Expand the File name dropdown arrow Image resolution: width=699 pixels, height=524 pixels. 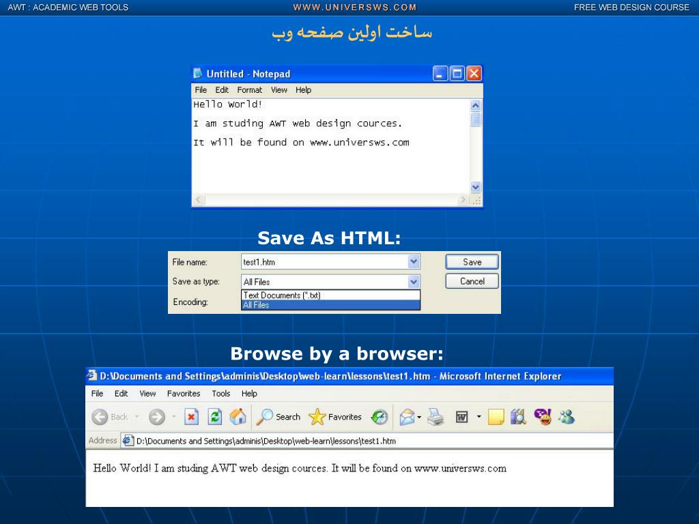pyautogui.click(x=414, y=261)
